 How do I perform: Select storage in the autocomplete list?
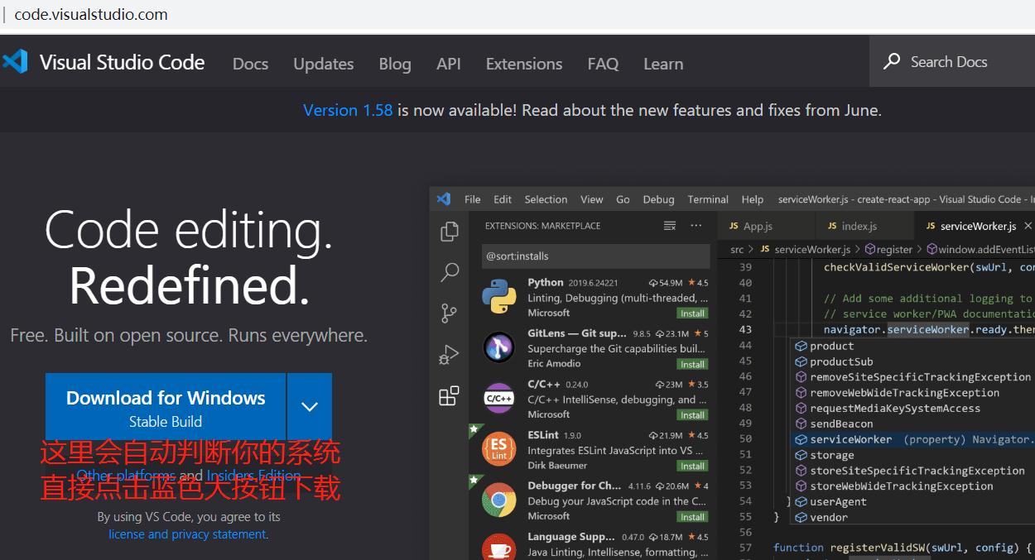point(831,455)
